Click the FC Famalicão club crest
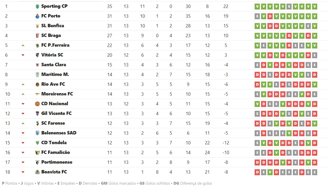This screenshot has height=188, width=328. point(38,153)
